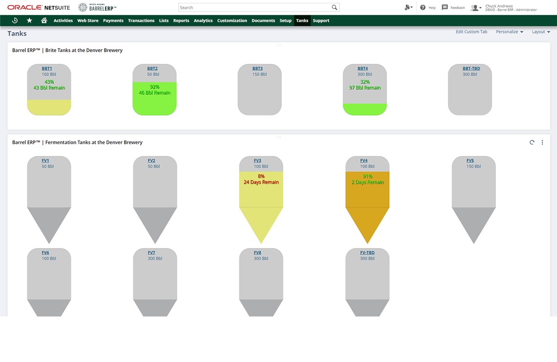This screenshot has width=557, height=362.
Task: Open the Create New dropdown icon
Action: [408, 8]
